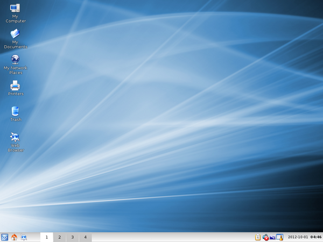The image size is (323, 242).
Task: Open the Klipper clipboard tray icon
Action: [258, 237]
